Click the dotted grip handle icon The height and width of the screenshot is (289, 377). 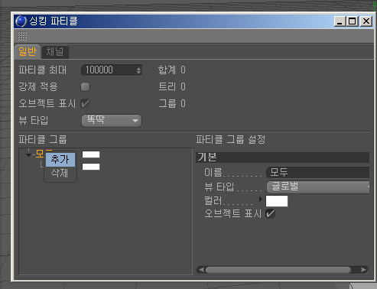pyautogui.click(x=22, y=36)
